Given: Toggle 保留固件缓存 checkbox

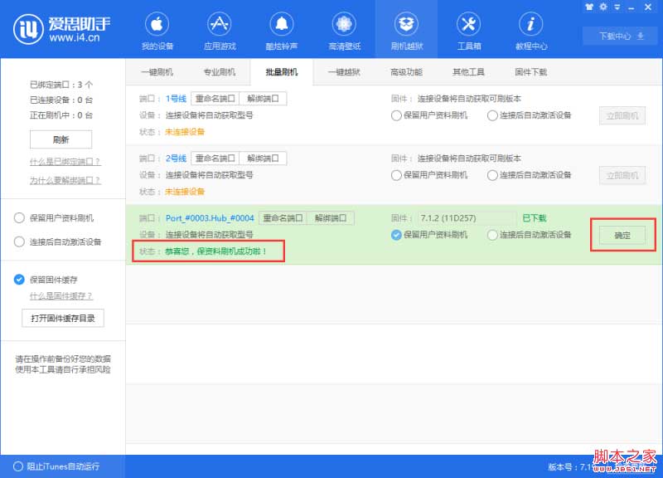Looking at the screenshot, I should (19, 280).
